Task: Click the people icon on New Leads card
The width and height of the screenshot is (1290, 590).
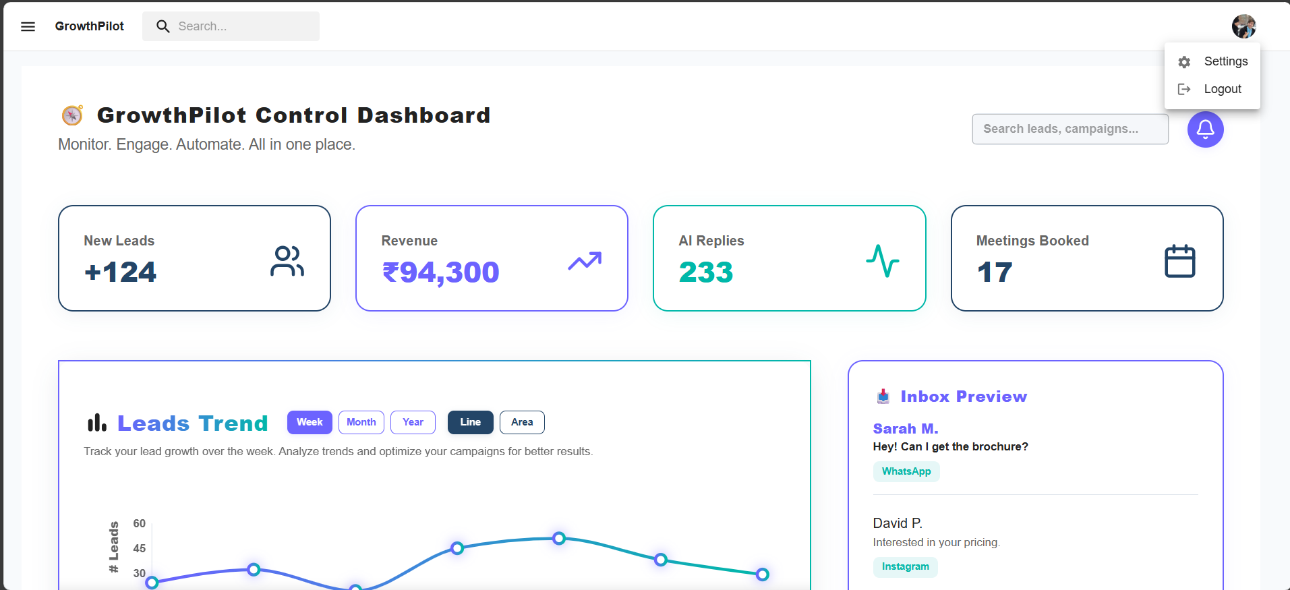Action: (287, 262)
